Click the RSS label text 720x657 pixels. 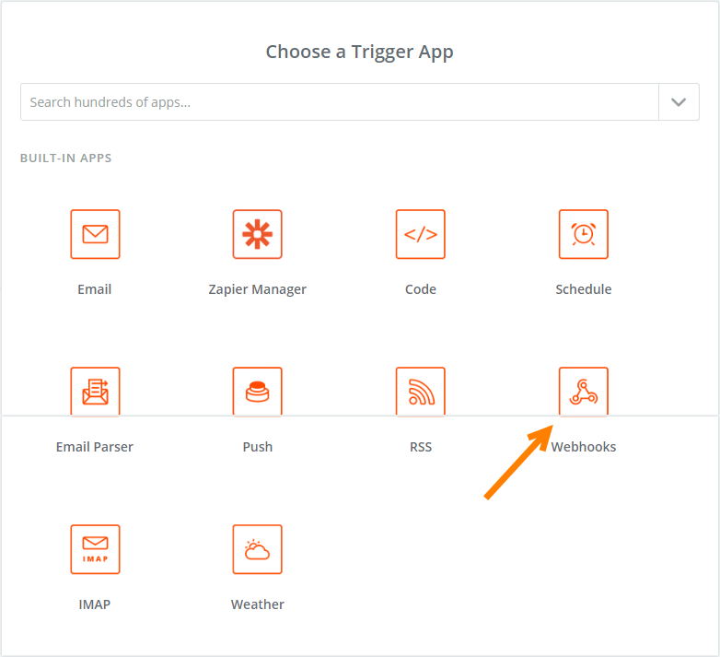421,447
